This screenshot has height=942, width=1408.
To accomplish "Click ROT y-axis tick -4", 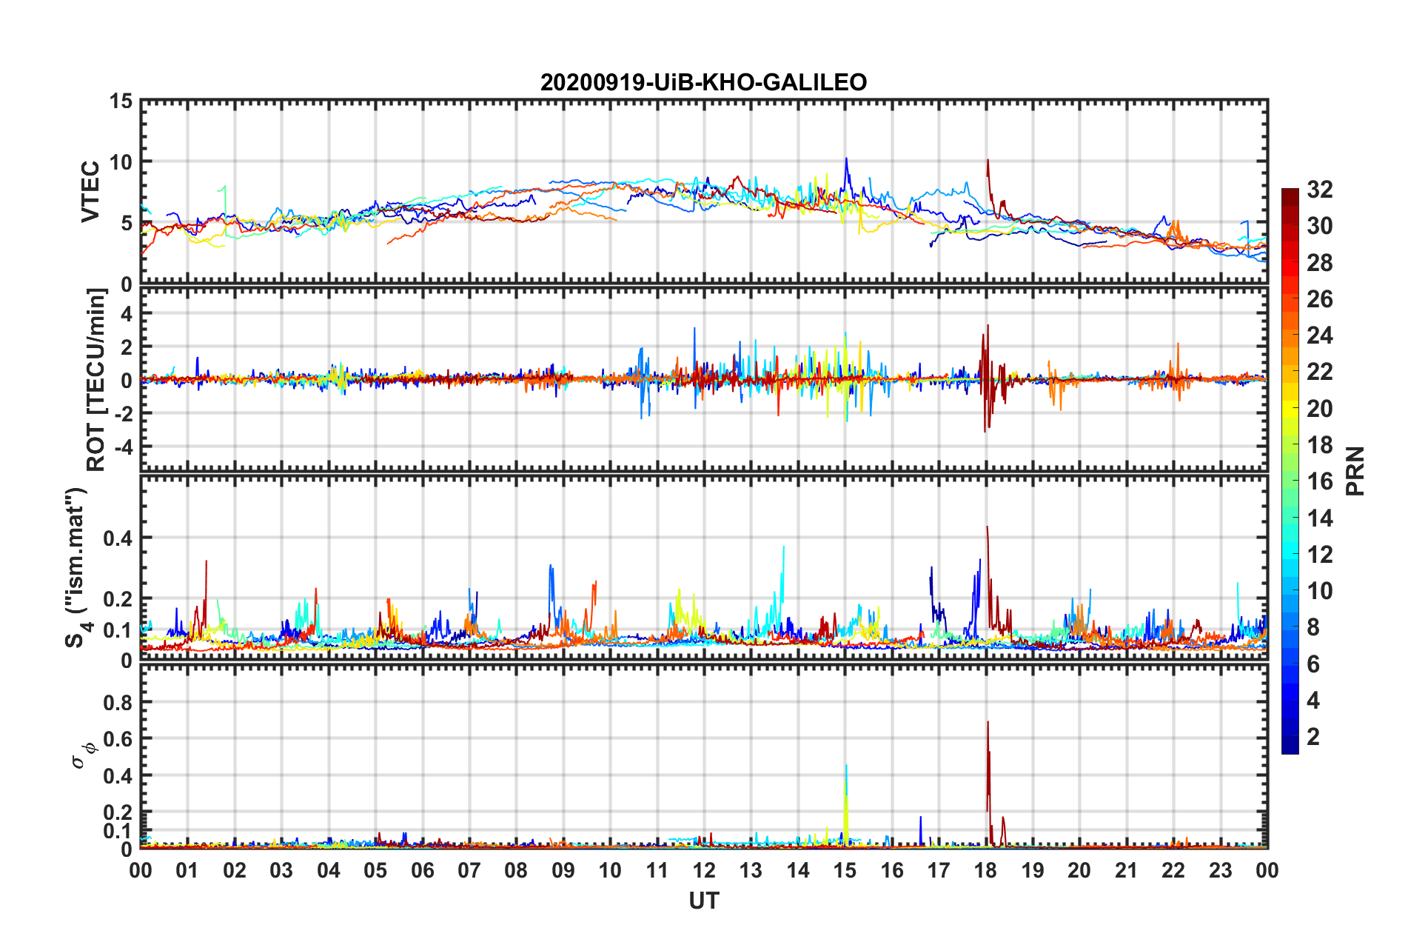I will click(x=125, y=448).
